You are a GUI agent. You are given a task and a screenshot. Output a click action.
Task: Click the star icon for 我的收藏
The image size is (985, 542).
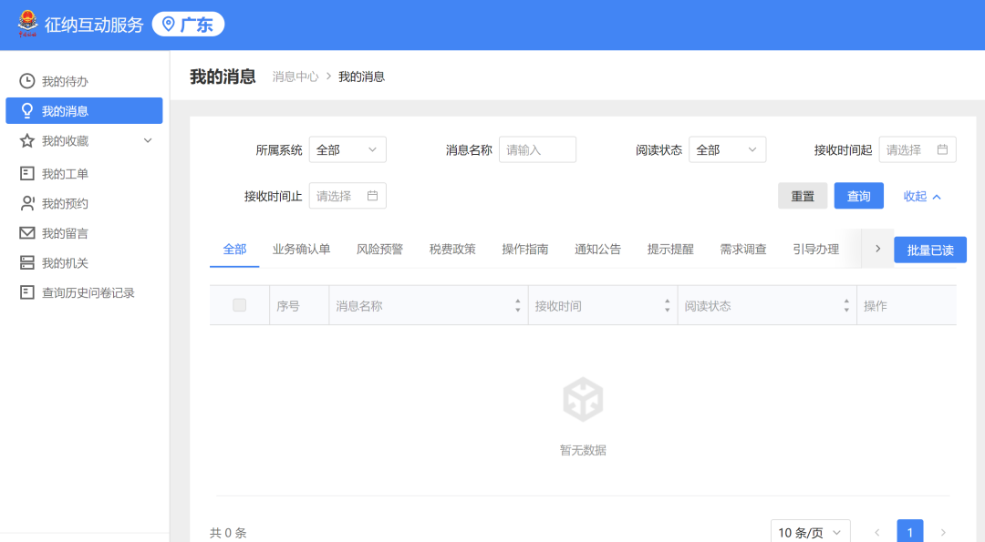(27, 140)
